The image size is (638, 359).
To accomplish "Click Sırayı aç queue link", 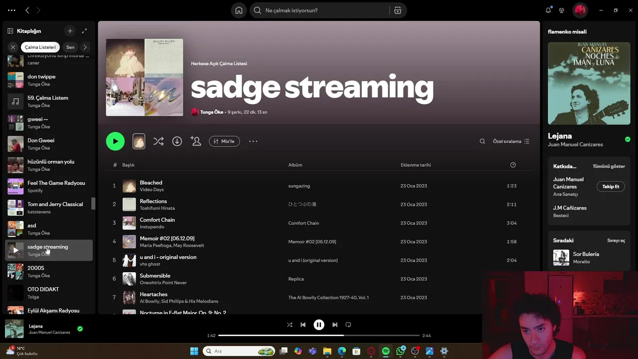I will tap(616, 240).
